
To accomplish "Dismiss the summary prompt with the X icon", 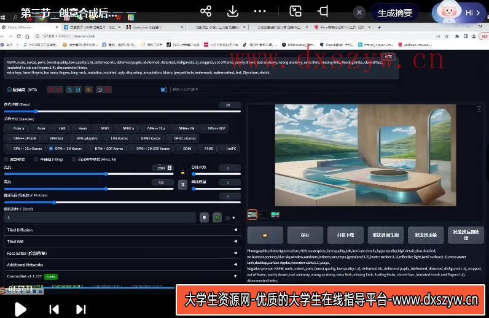I will point(359,12).
